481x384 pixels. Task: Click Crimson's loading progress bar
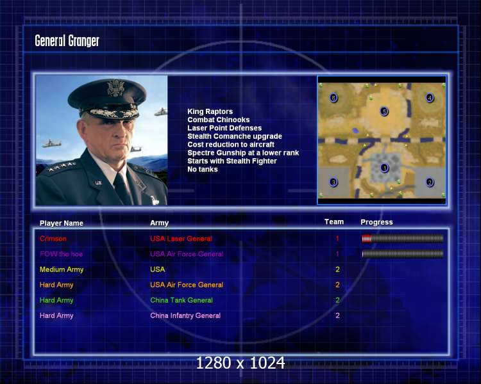tap(403, 239)
